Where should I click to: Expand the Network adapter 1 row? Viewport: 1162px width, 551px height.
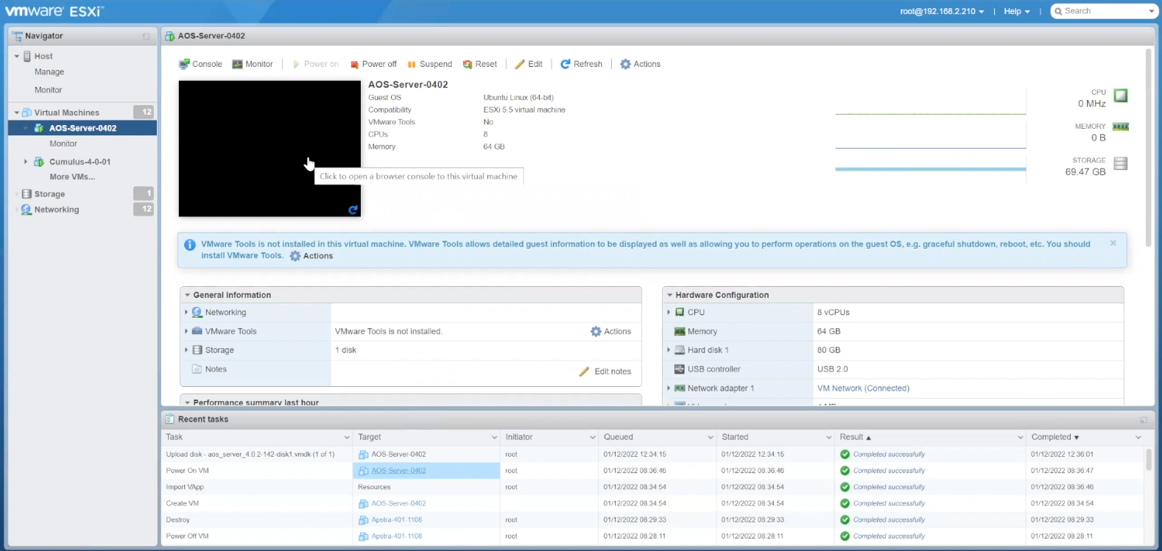click(x=669, y=388)
